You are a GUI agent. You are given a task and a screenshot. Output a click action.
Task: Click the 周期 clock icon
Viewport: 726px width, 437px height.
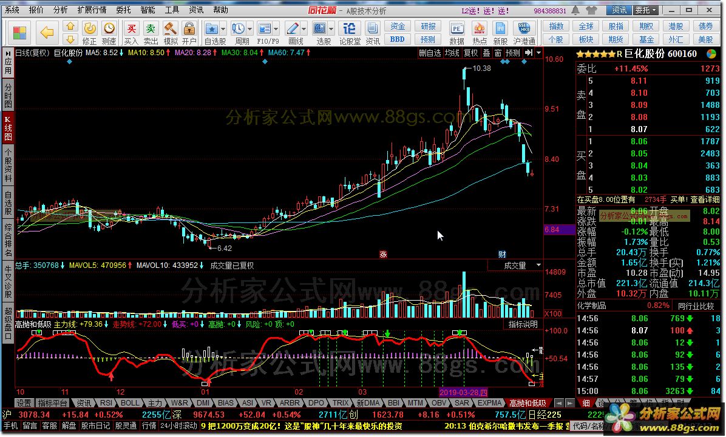(x=239, y=29)
